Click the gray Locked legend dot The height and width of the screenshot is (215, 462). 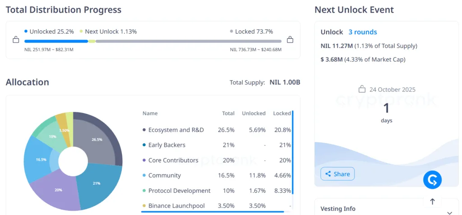pos(231,32)
